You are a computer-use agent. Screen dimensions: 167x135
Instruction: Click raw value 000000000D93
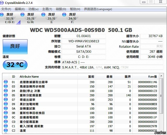click(147, 86)
